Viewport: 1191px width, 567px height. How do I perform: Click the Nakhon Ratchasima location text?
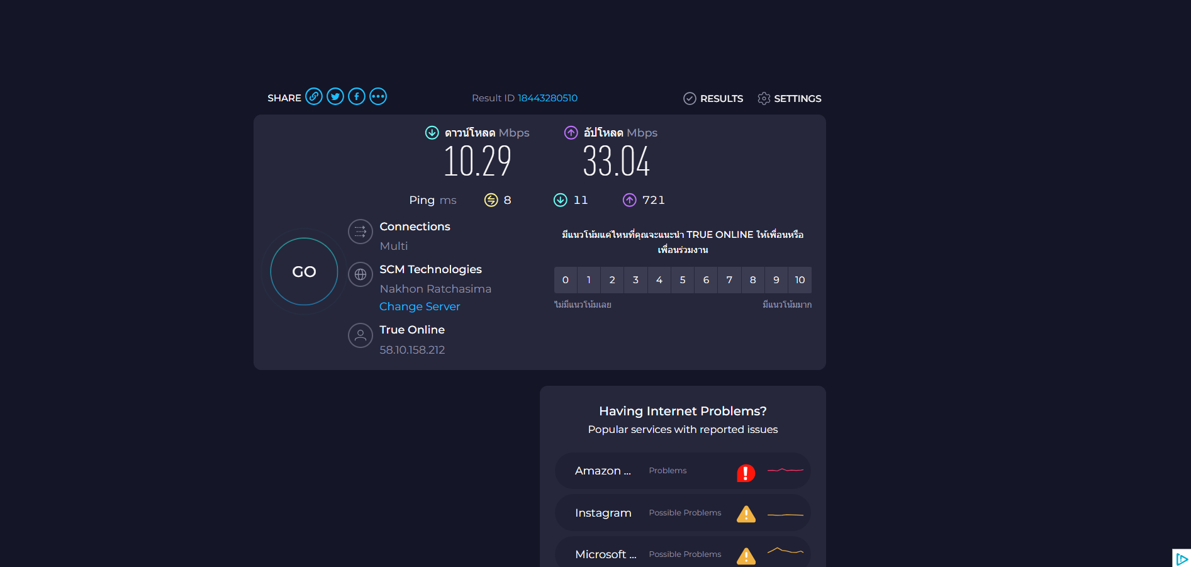click(435, 289)
